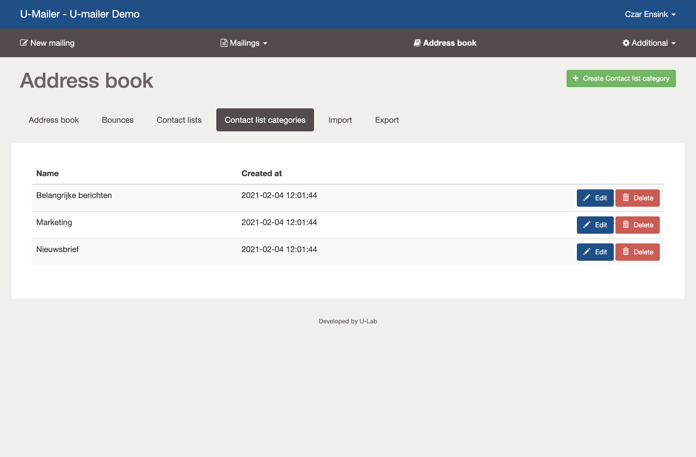696x457 pixels.
Task: Click the Additional gear icon
Action: (x=626, y=43)
